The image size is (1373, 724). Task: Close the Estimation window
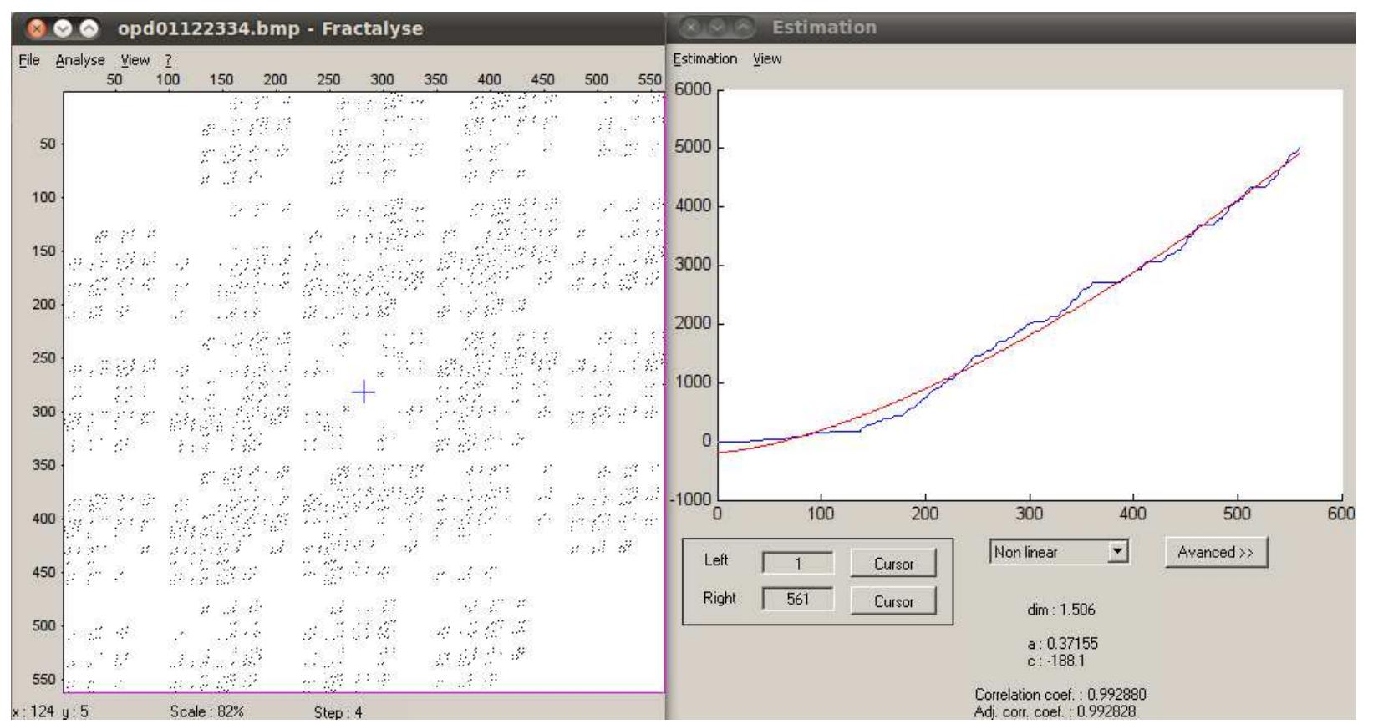coord(691,28)
